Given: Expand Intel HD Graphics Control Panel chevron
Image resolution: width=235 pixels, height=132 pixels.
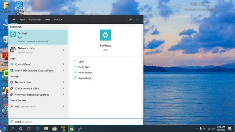Looking at the screenshot, I should click(x=64, y=70).
